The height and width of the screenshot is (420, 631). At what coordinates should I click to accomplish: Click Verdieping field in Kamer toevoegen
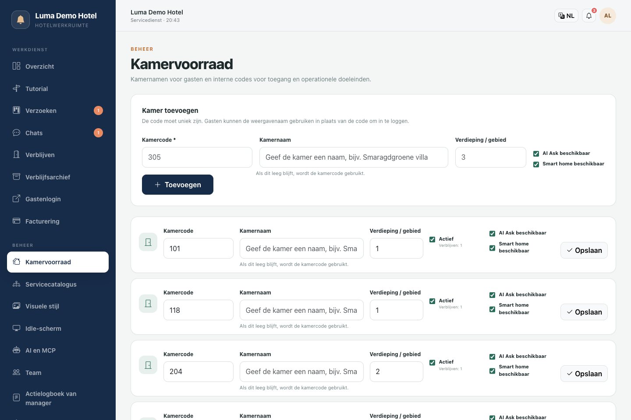[491, 157]
